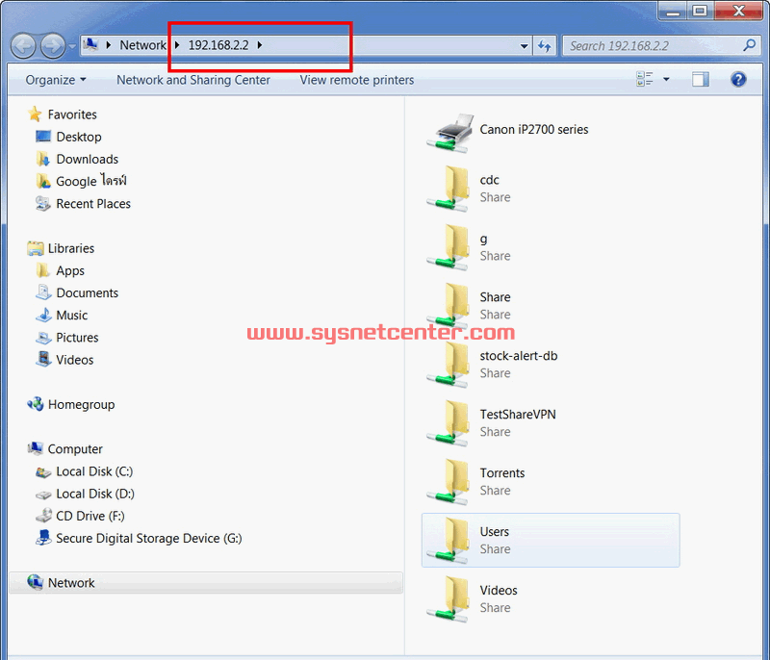Minimize the Explorer window
The width and height of the screenshot is (770, 660).
click(x=673, y=11)
